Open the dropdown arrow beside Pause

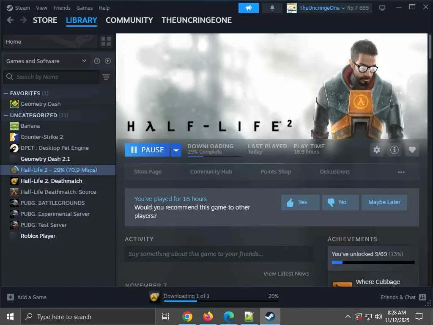coord(176,150)
